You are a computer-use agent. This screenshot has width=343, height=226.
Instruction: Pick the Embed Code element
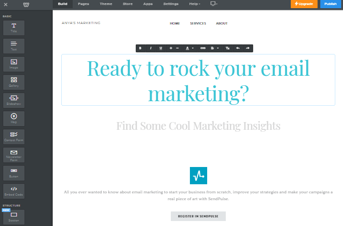[14, 191]
